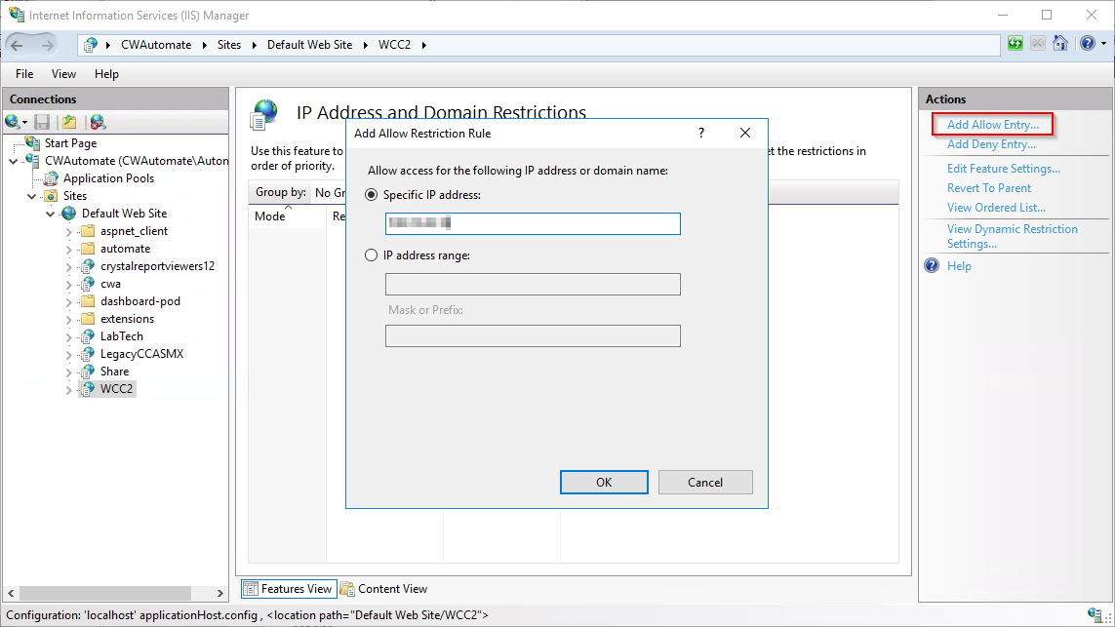Click the Connections horizontal scrollbar
The width and height of the screenshot is (1115, 627).
point(105,593)
